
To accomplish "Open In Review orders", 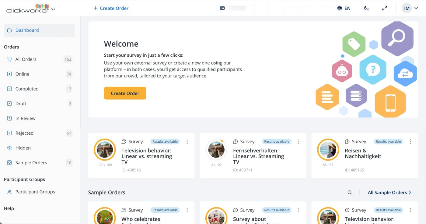I will [40, 119].
